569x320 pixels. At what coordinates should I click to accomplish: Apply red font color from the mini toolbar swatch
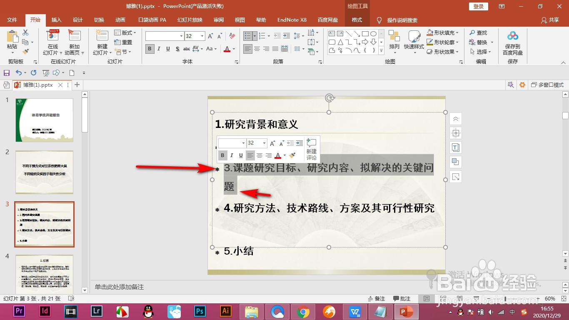pos(277,155)
